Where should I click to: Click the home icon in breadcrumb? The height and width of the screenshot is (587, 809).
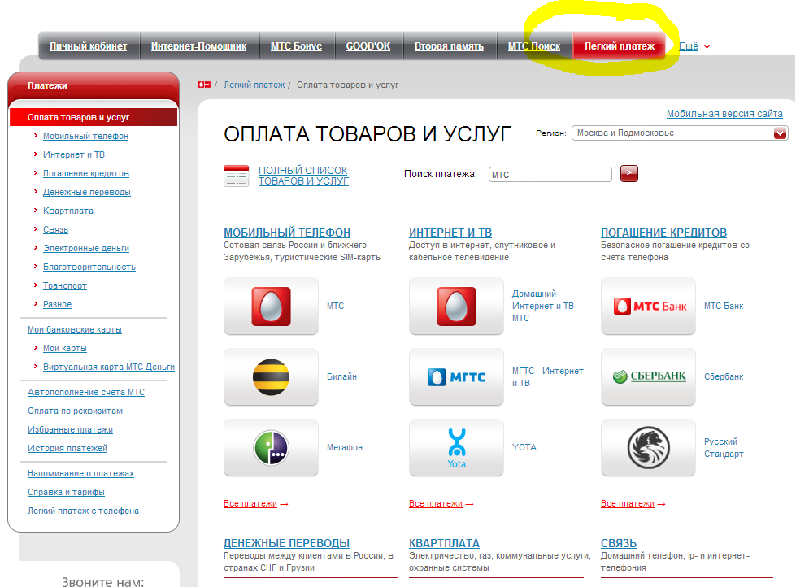(x=204, y=85)
